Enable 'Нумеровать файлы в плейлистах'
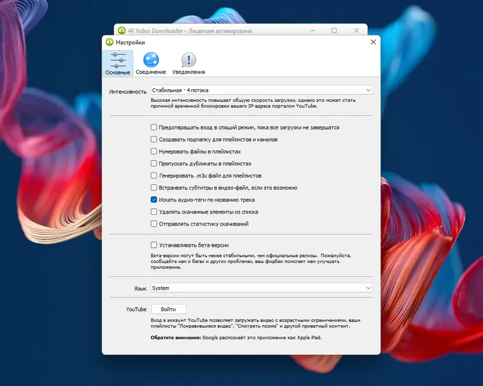The width and height of the screenshot is (483, 386). tap(153, 151)
